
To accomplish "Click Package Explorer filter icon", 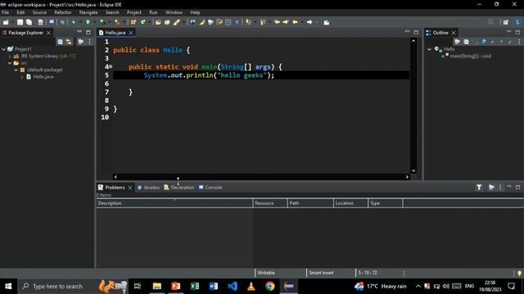I will coord(80,42).
